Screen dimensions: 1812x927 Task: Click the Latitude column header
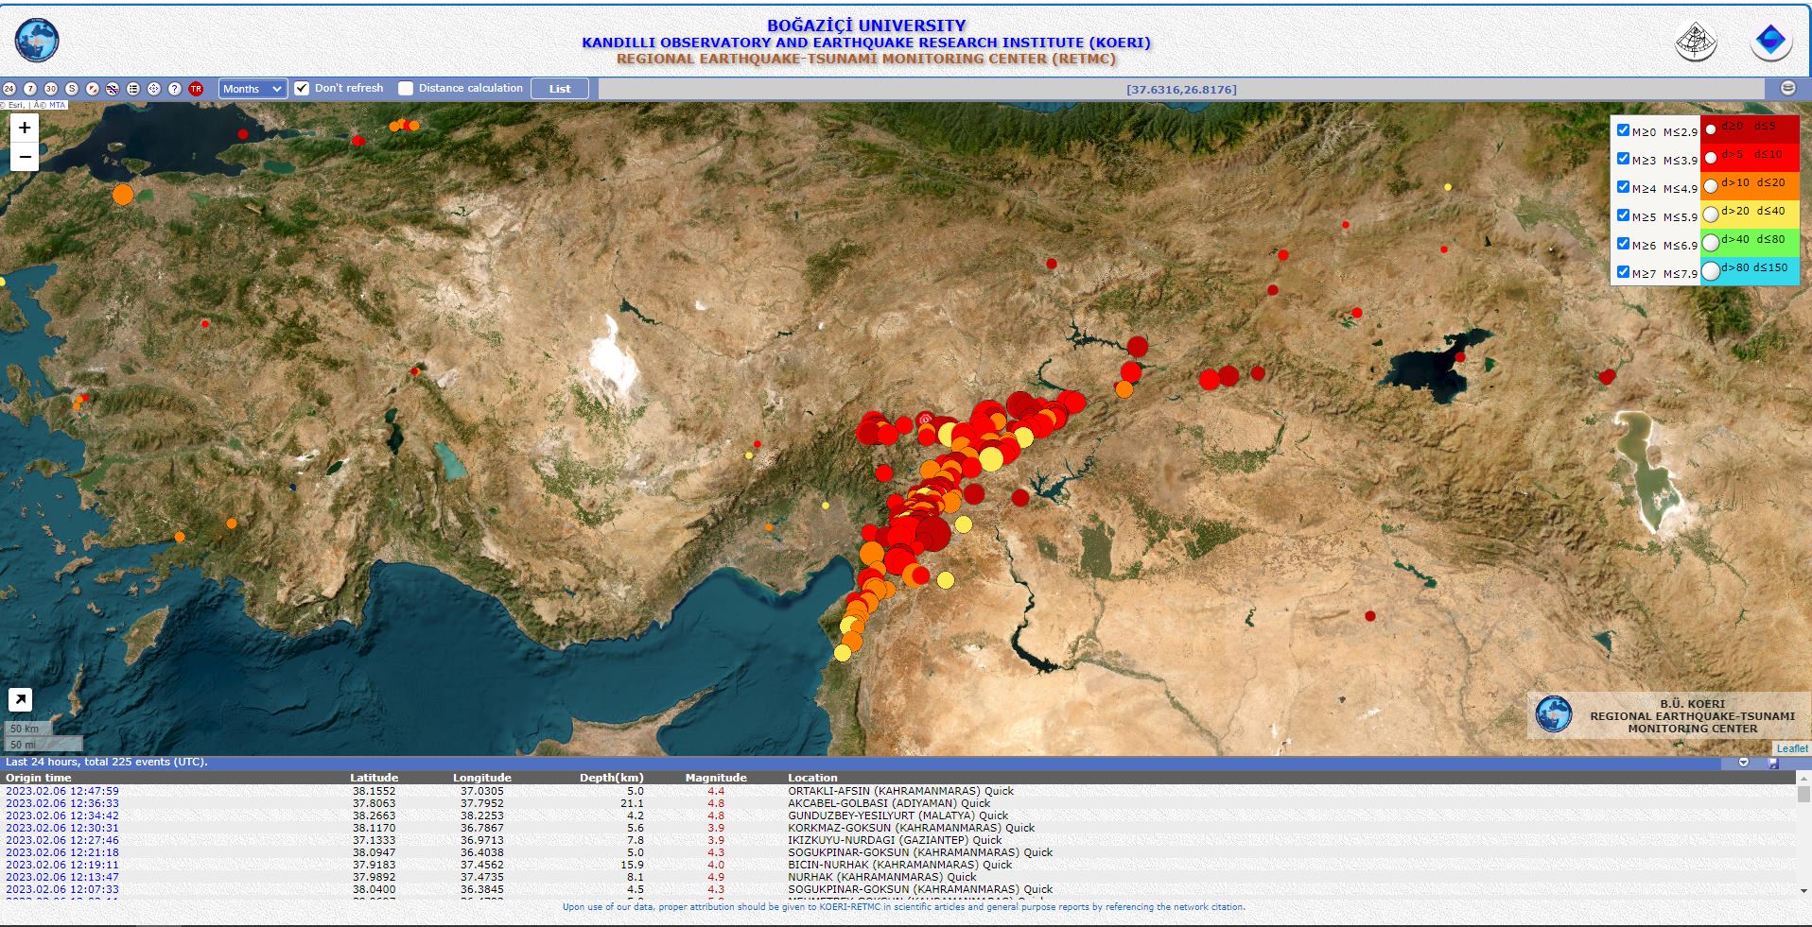(x=374, y=778)
